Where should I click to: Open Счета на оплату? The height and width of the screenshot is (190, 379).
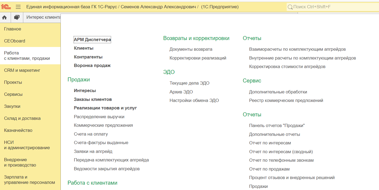pos(91,134)
